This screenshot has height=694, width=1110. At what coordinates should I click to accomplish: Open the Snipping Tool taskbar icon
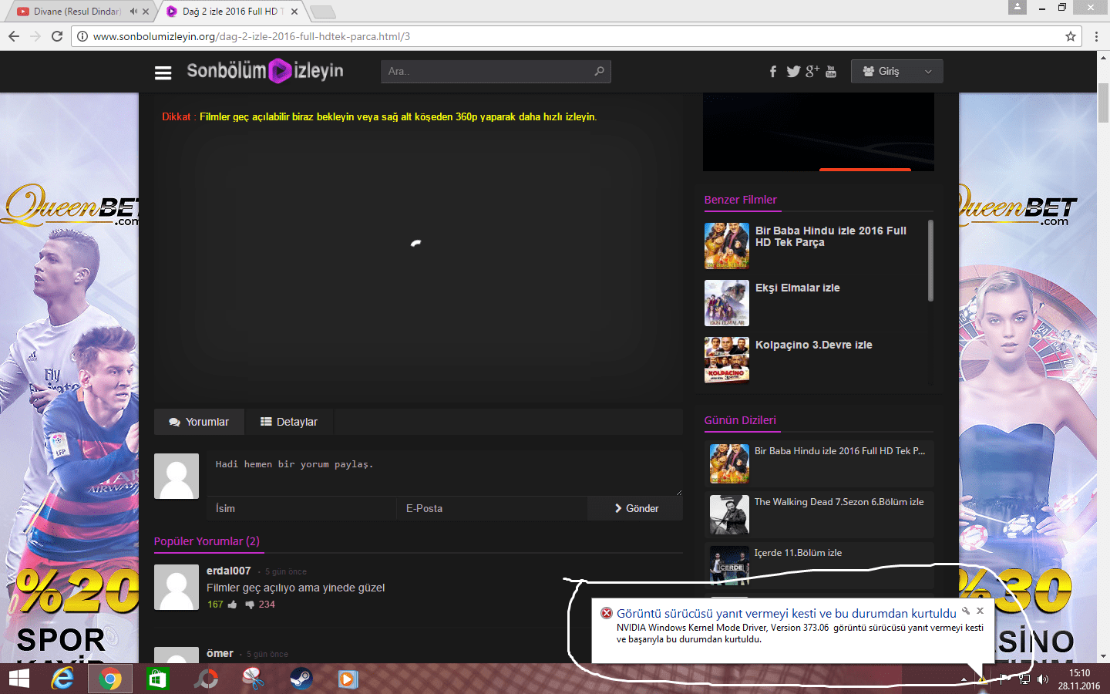click(x=253, y=679)
